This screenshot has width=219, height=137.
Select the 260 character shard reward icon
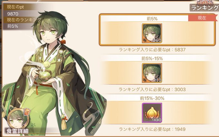(152, 33)
